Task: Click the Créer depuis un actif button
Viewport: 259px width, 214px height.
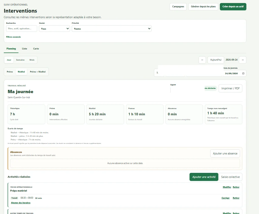Action: tap(233, 7)
